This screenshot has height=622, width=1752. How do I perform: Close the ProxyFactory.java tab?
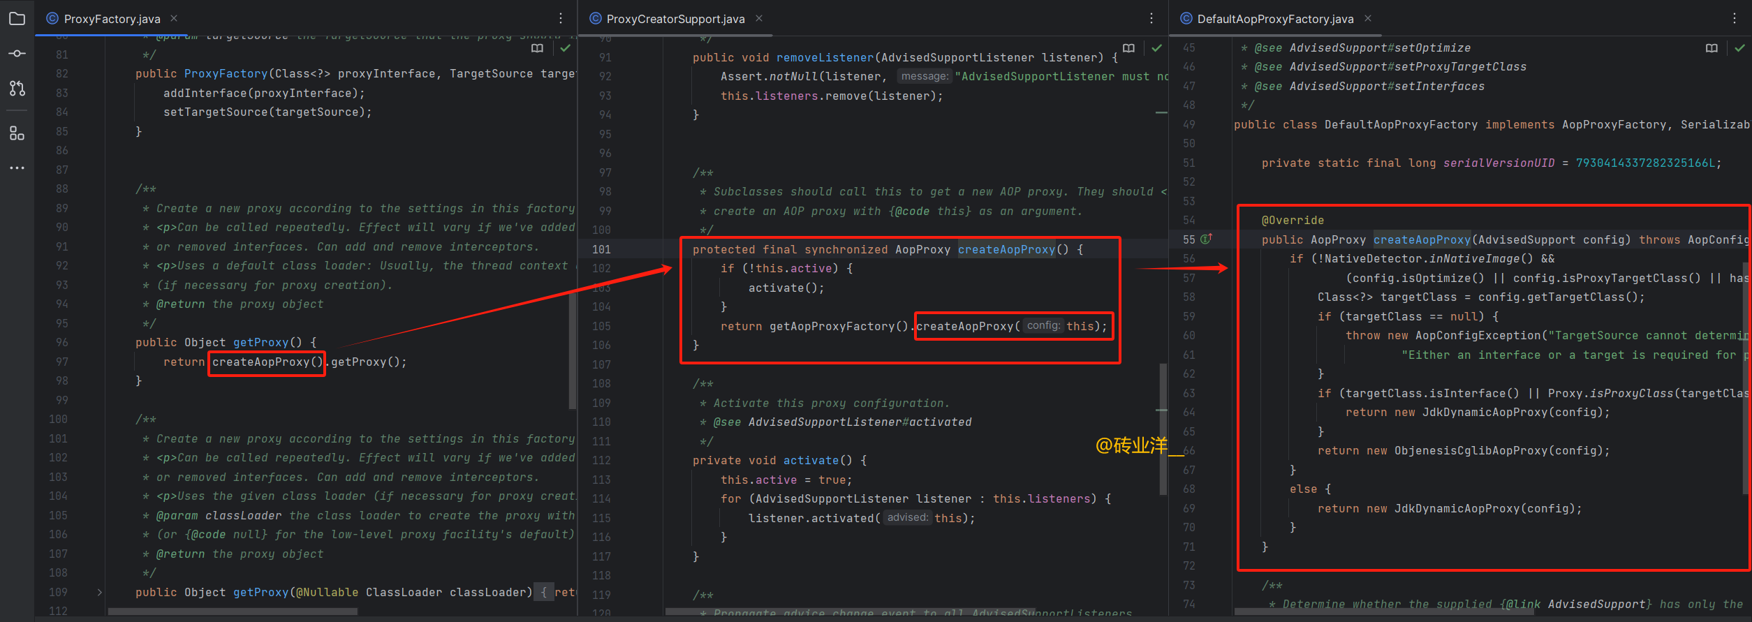coord(174,19)
